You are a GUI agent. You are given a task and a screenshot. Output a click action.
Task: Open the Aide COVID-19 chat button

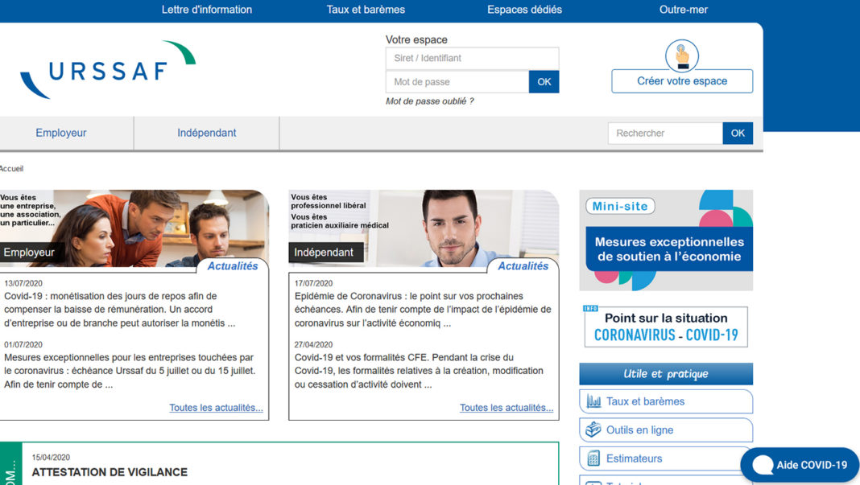[x=800, y=465]
